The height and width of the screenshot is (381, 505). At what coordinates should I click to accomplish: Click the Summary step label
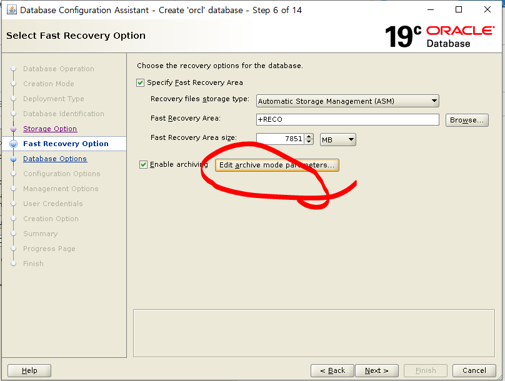coord(40,234)
